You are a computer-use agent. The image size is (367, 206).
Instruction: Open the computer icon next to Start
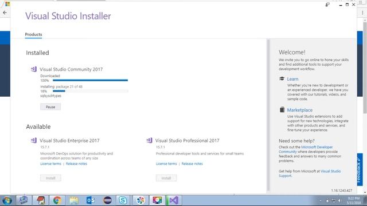tap(24, 200)
